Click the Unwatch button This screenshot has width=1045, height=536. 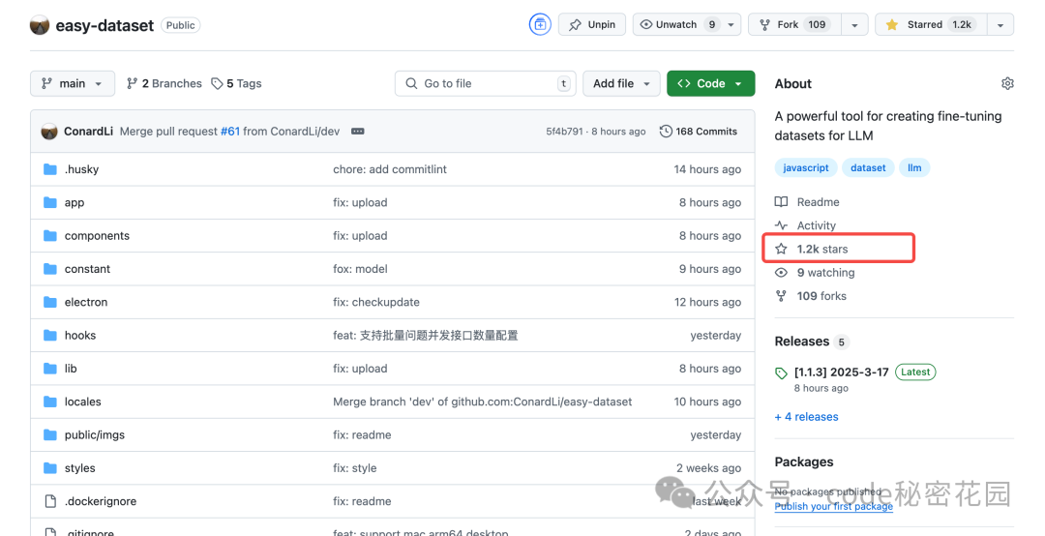[x=677, y=24]
